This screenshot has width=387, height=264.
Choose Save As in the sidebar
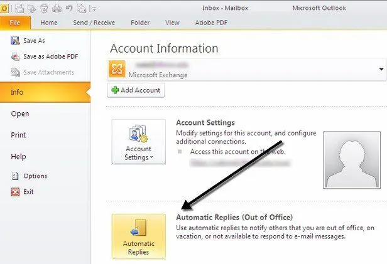34,41
